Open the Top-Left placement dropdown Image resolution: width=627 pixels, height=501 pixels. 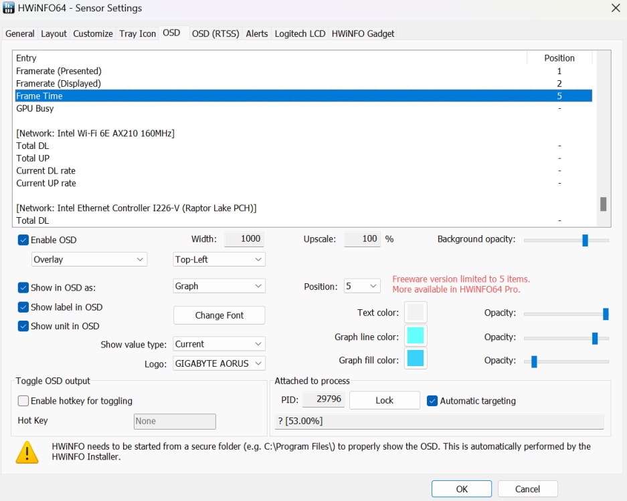pos(219,259)
